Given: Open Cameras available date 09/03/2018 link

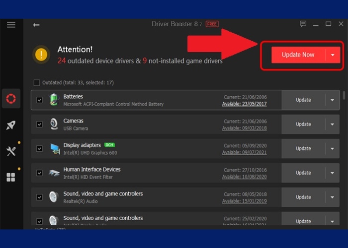Looking at the screenshot, I should tap(245, 128).
